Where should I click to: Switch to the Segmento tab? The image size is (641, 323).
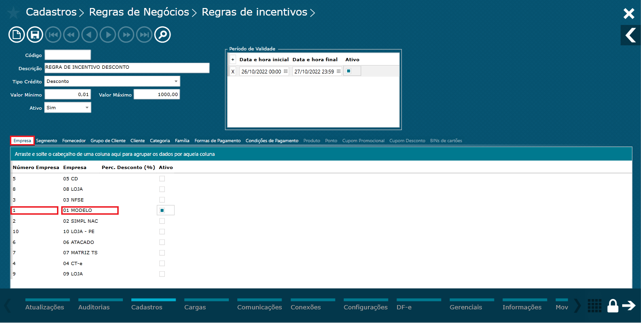47,141
